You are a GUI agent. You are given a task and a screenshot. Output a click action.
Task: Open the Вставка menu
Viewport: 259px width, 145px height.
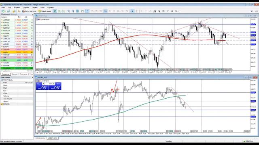(x=17, y=7)
